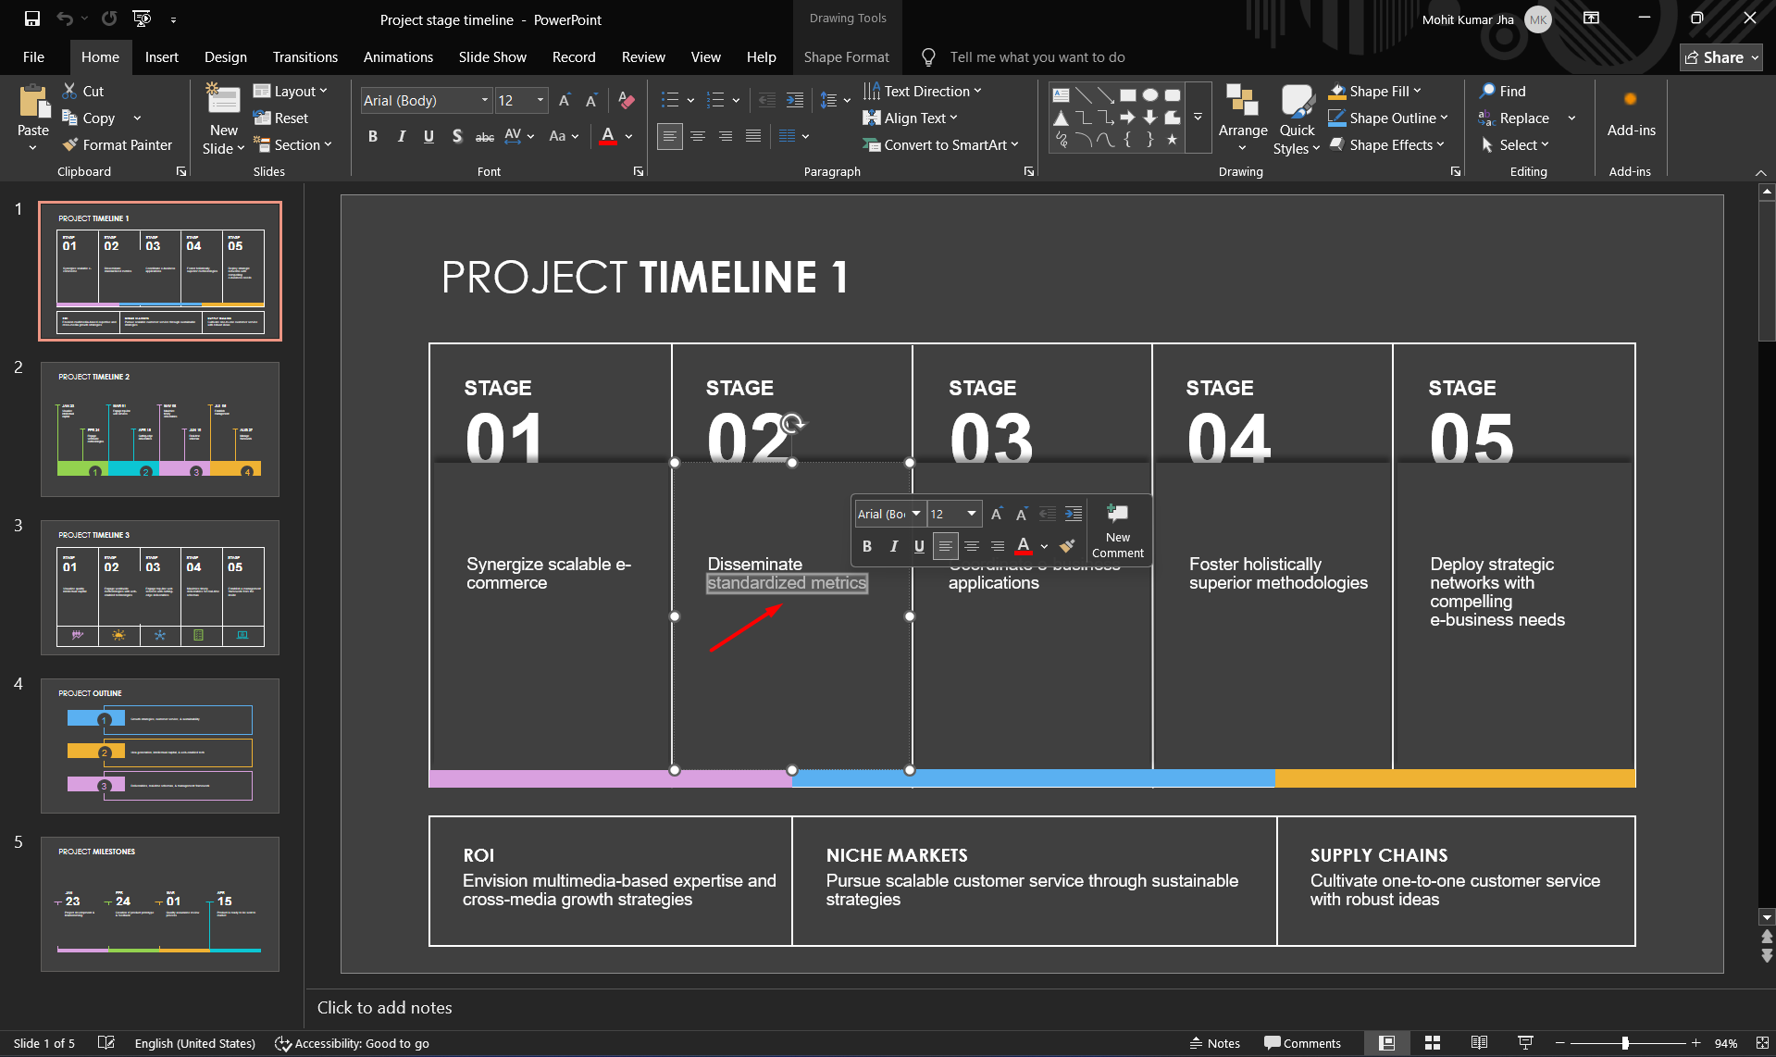
Task: Click Replace in Editing group
Action: pyautogui.click(x=1514, y=118)
